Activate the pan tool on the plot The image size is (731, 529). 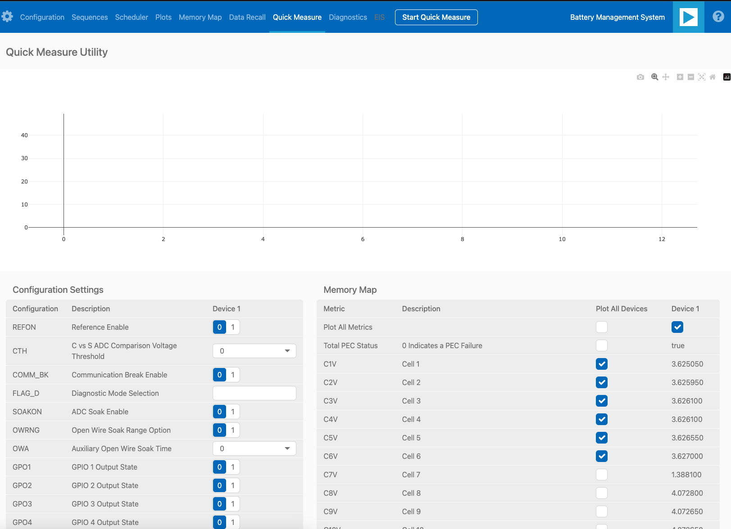pos(666,77)
